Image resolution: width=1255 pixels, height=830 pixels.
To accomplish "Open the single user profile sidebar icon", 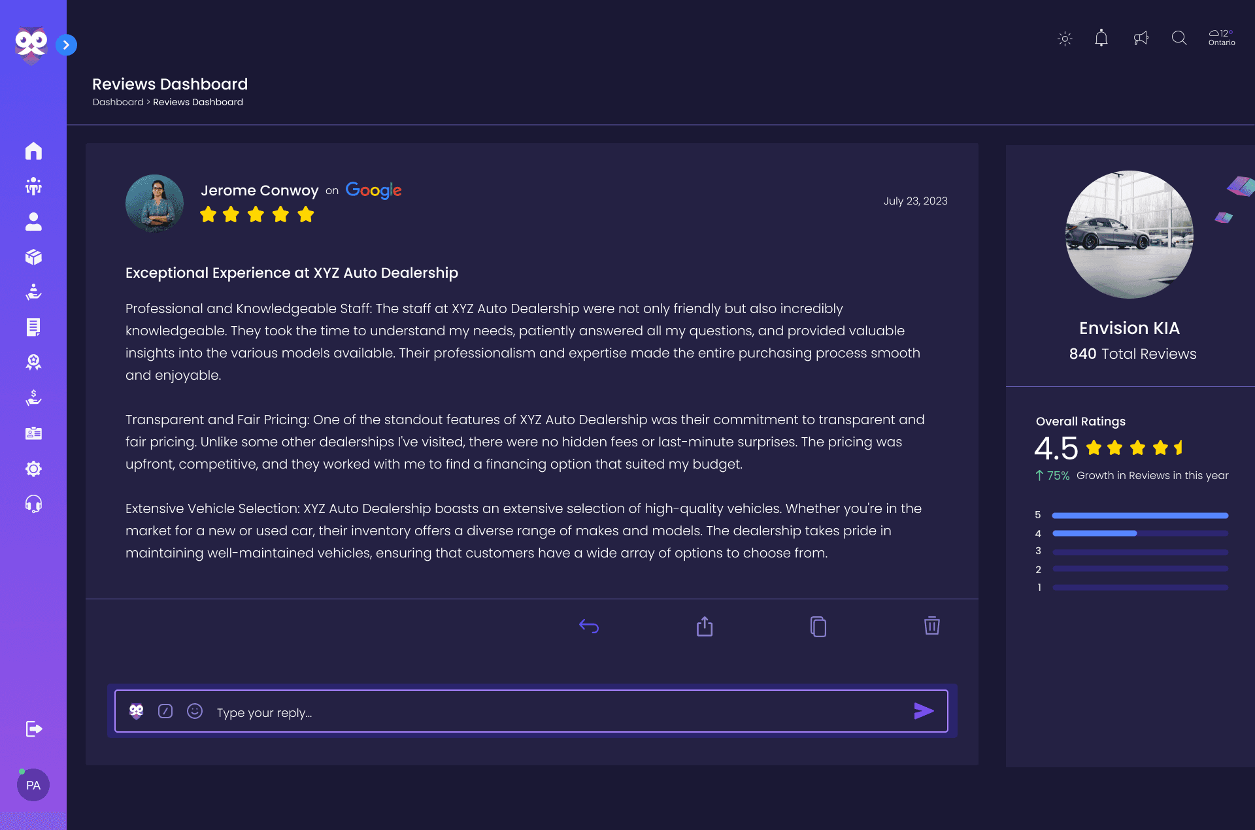I will (x=33, y=222).
